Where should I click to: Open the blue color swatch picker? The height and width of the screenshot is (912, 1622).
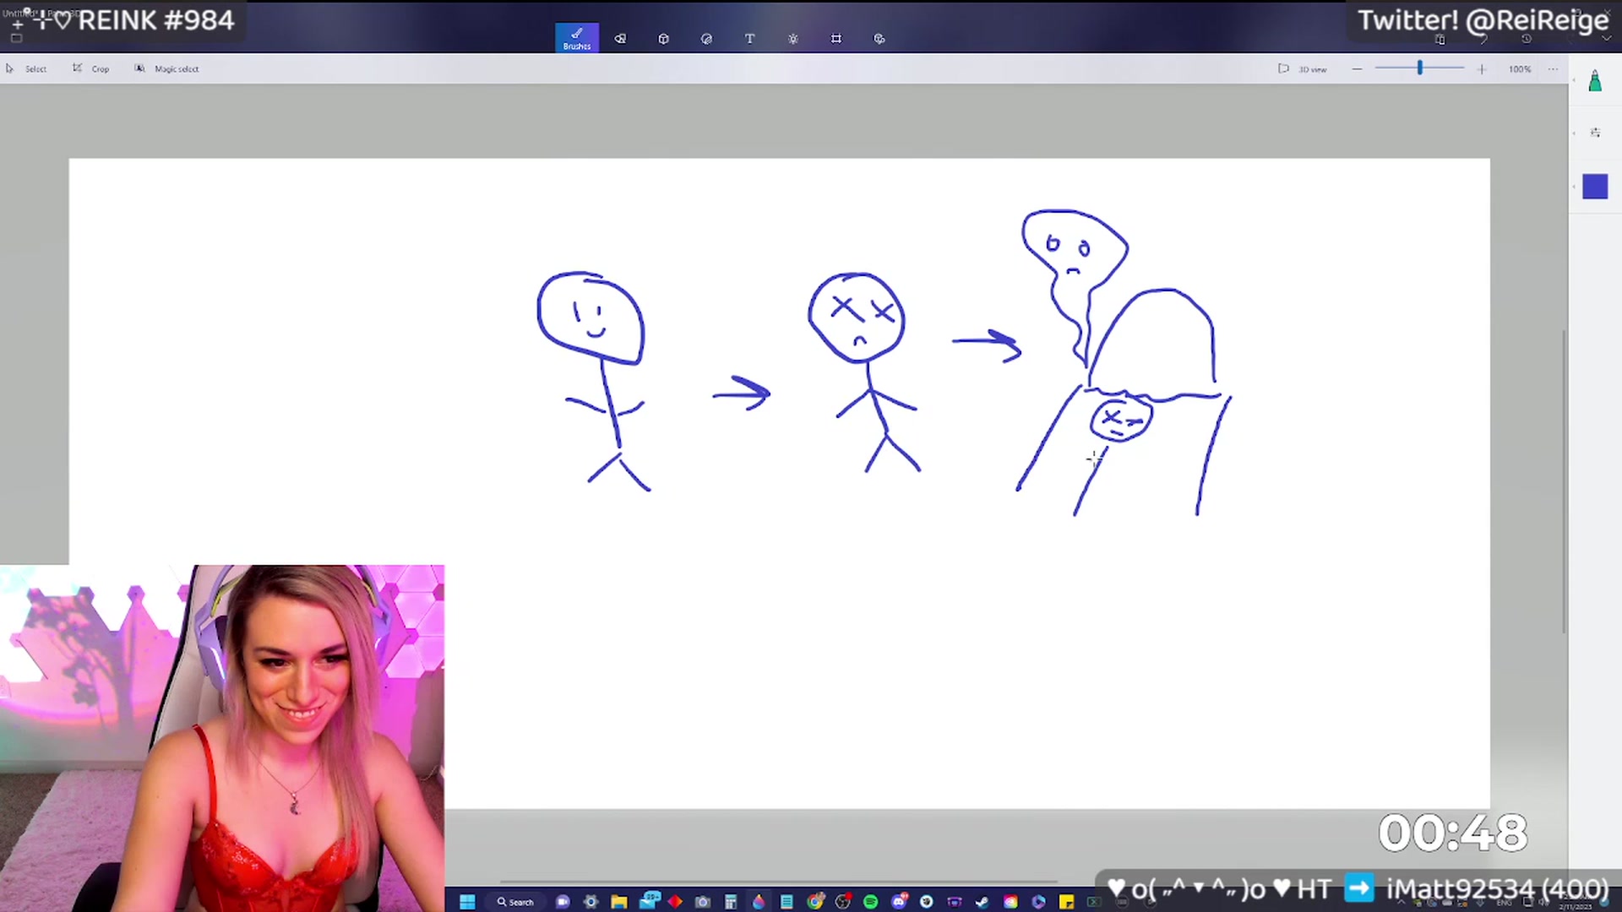coord(1595,187)
